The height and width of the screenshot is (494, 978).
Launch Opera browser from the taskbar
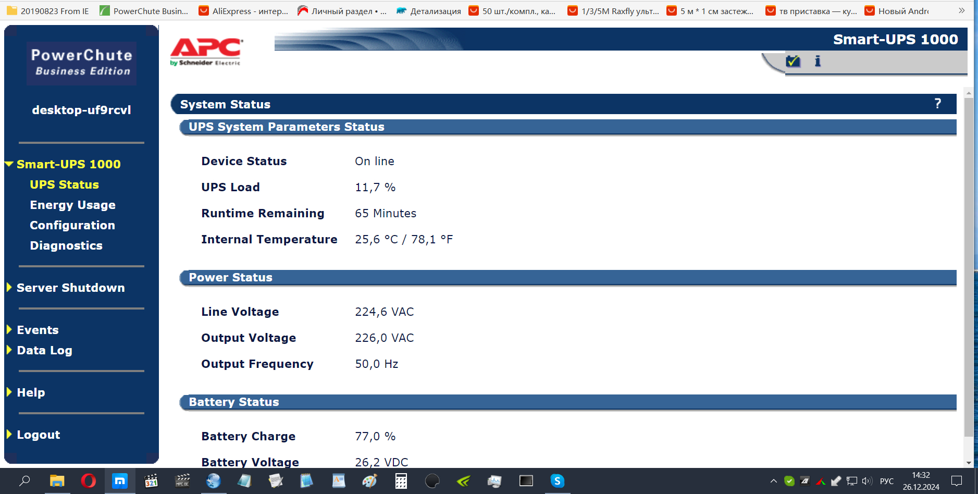point(88,481)
